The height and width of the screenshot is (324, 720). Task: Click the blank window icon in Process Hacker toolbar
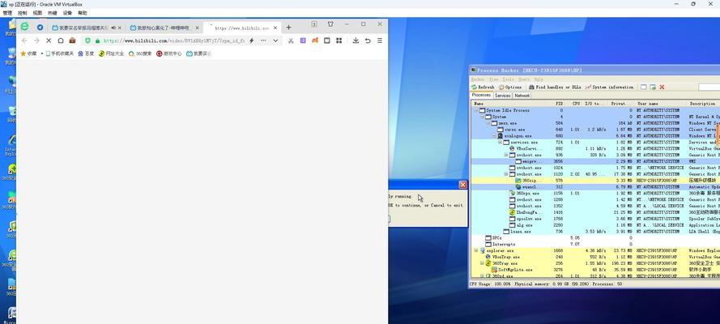tap(644, 87)
